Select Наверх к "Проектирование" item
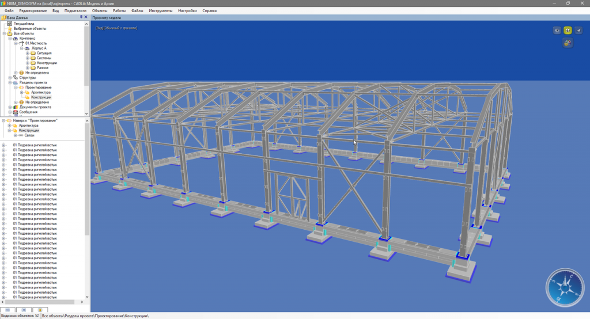The image size is (590, 319). (35, 120)
